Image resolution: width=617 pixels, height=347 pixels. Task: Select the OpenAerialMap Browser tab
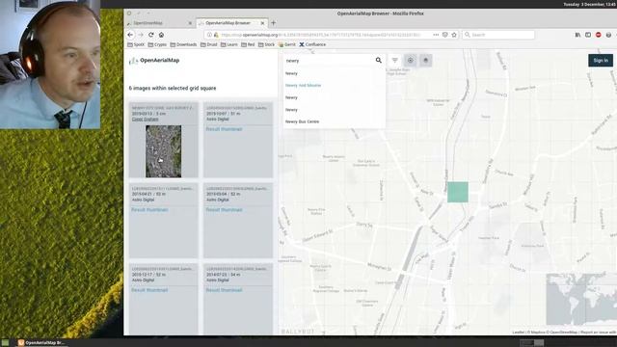[x=231, y=23]
